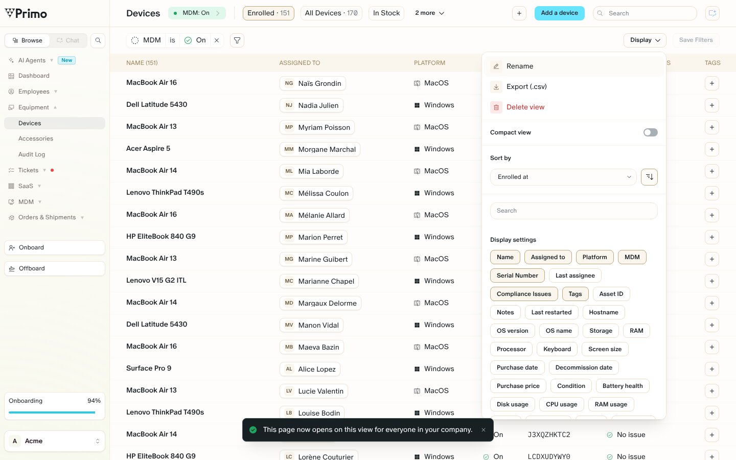Click the plus icon beside Add a device
The height and width of the screenshot is (460, 736).
[x=519, y=13]
